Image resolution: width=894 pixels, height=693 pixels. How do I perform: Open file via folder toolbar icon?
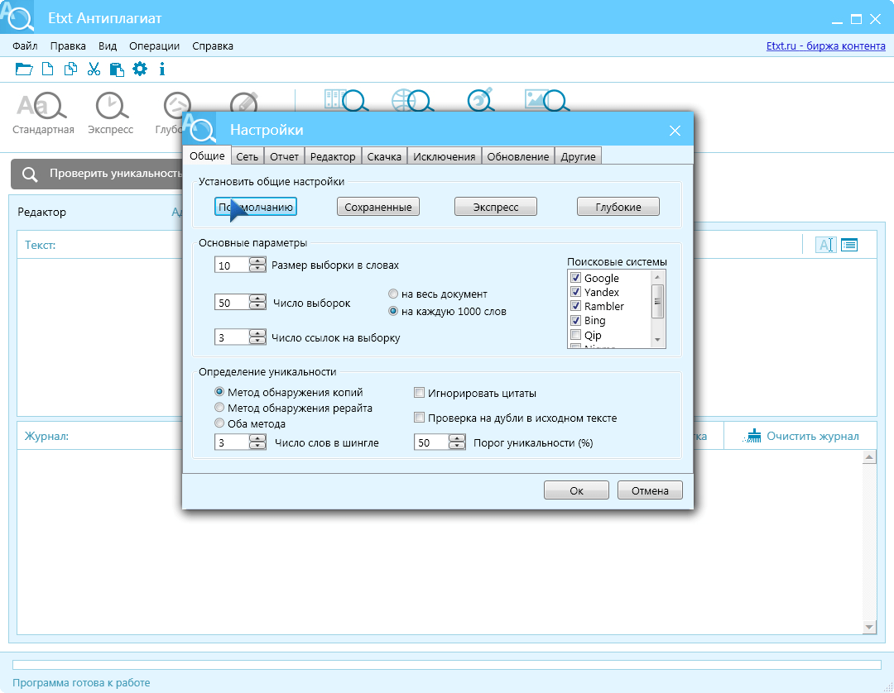(23, 69)
